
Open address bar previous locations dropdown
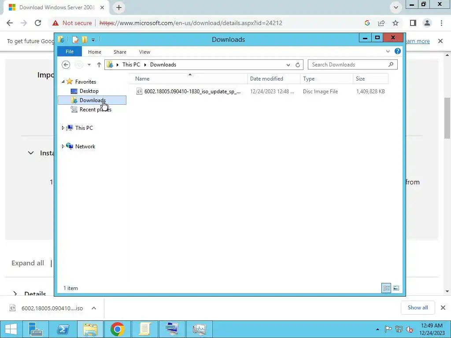point(288,65)
